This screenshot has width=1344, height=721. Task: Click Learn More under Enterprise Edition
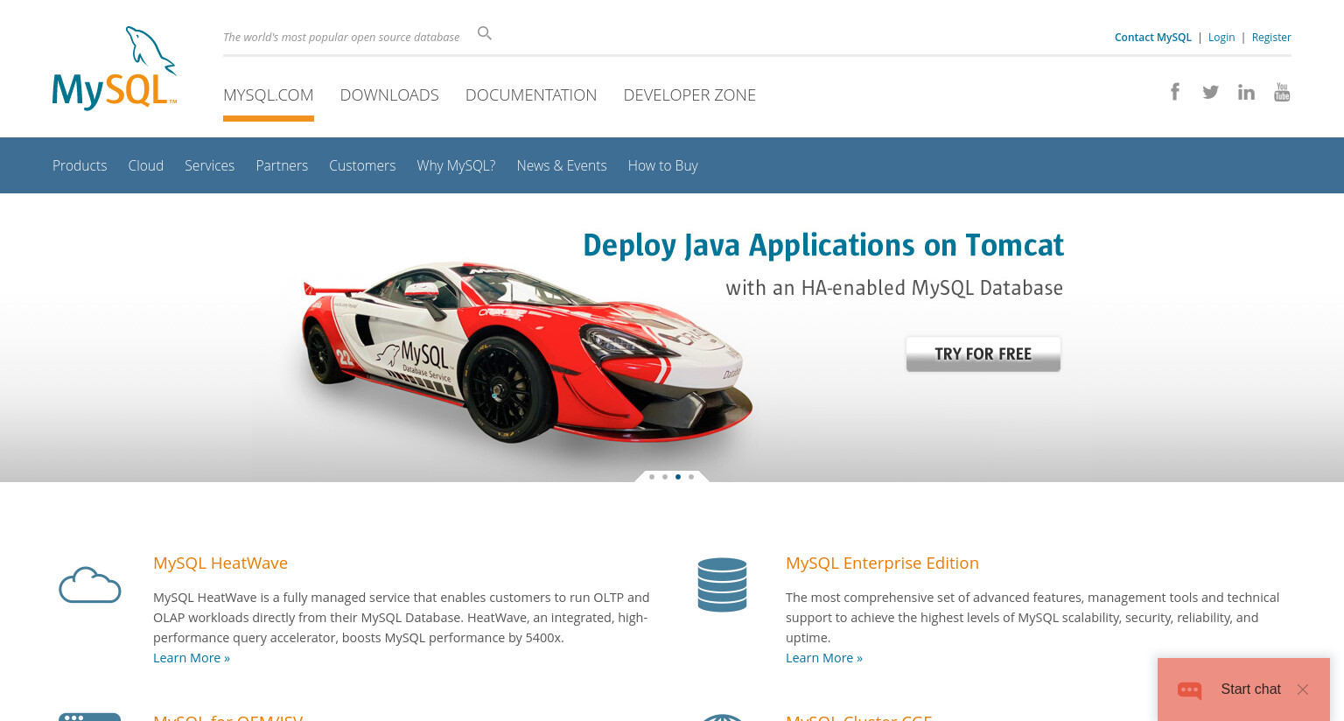(824, 658)
